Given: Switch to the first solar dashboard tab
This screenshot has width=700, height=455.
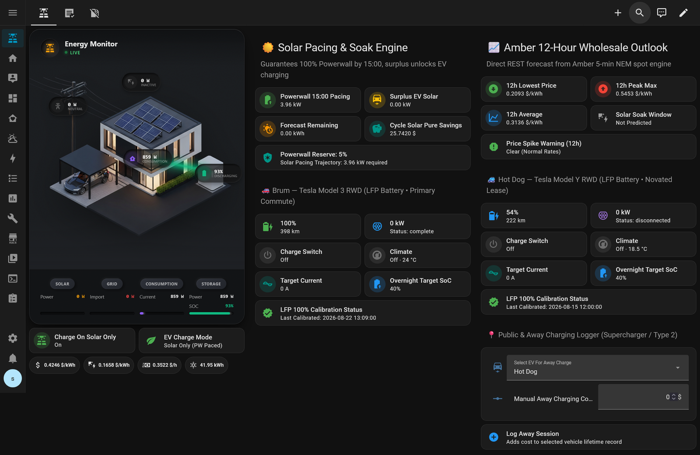Looking at the screenshot, I should click(x=44, y=13).
